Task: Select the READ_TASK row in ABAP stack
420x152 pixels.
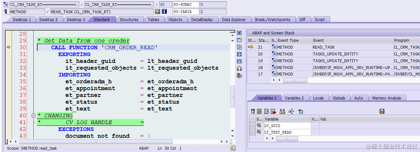Action: coord(333,47)
